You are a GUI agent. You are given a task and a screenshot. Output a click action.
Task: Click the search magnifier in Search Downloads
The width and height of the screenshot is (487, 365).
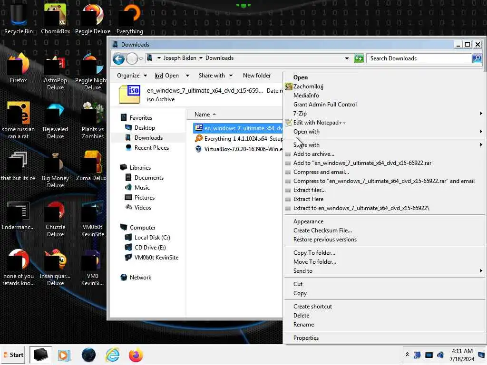[477, 58]
